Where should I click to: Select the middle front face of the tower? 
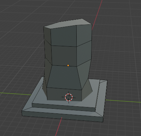[x=64, y=56]
